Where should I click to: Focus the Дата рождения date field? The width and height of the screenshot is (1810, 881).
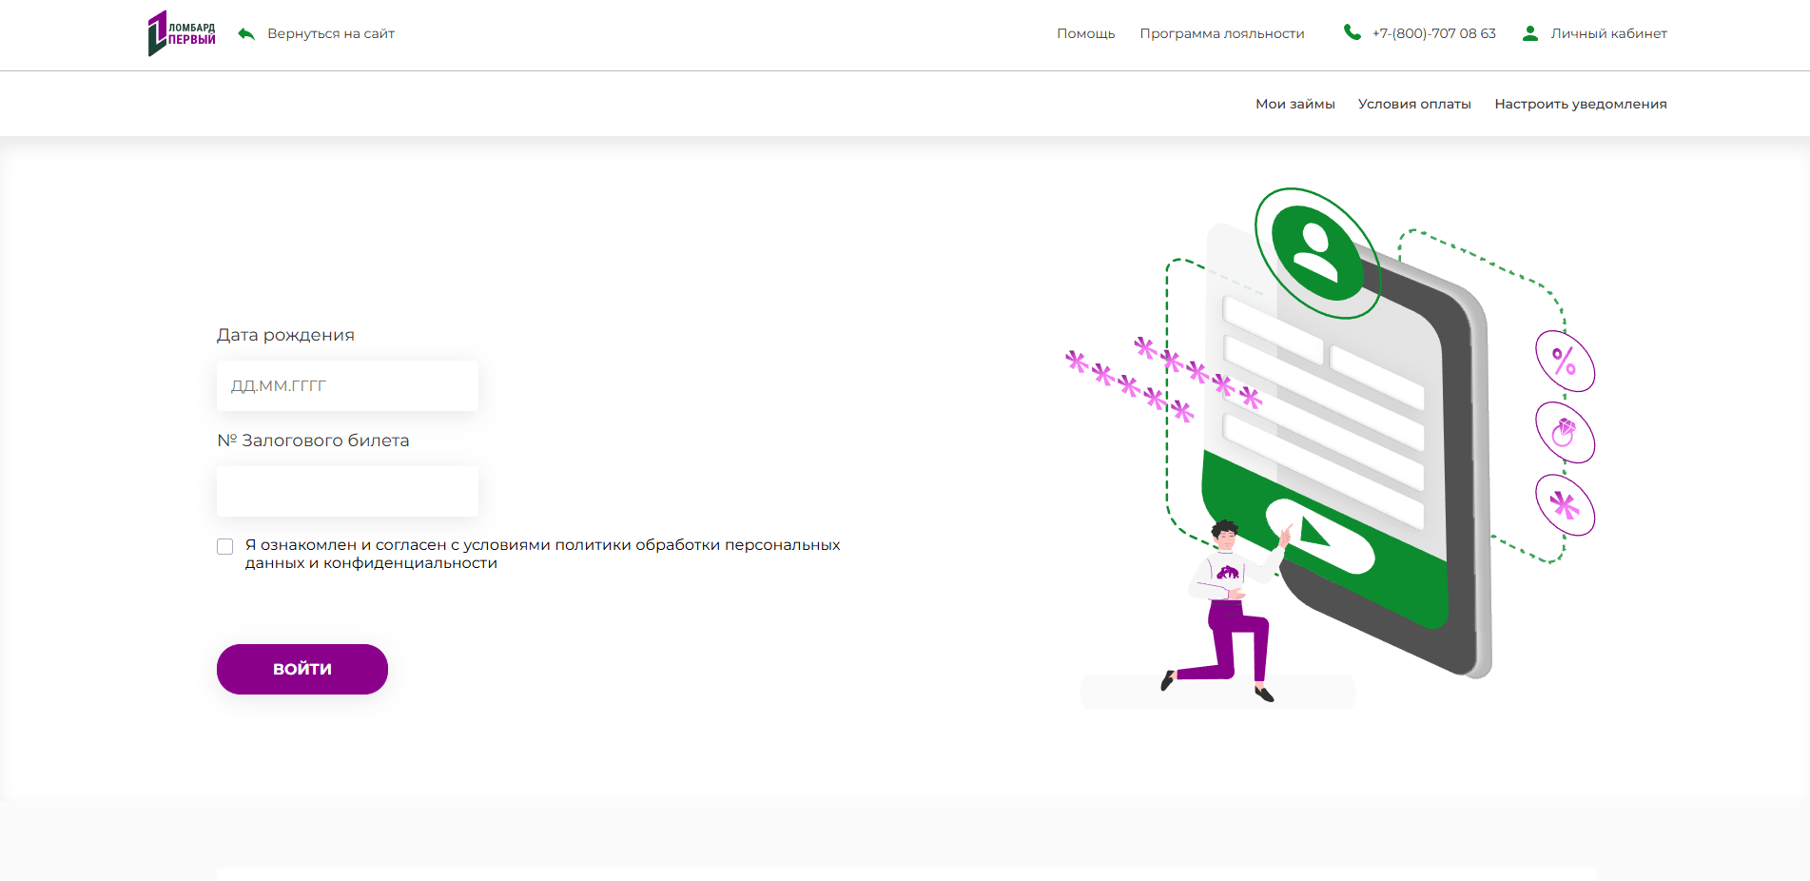point(347,386)
